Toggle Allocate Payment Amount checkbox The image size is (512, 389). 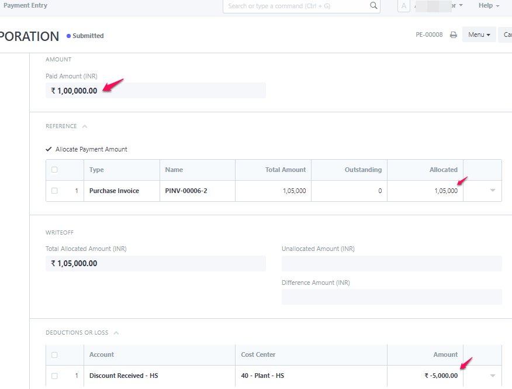click(x=49, y=149)
